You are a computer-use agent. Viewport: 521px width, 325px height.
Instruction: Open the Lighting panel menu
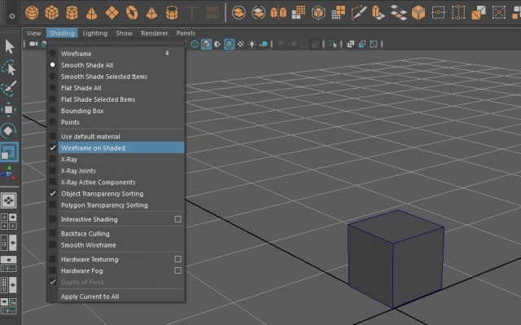[95, 33]
